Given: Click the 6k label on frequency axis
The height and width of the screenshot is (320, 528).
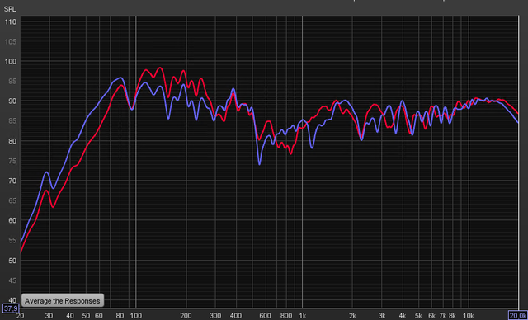Looking at the screenshot, I should point(432,316).
